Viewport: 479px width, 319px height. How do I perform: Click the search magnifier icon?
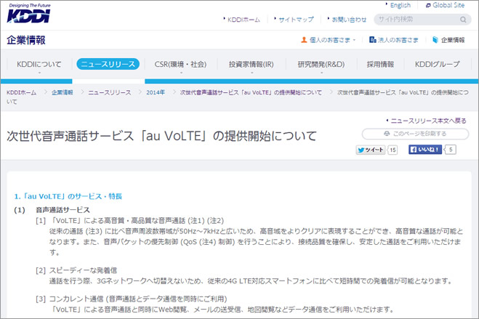point(463,20)
